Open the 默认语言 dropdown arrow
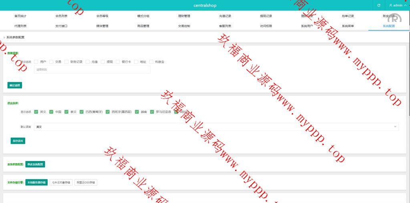Image resolution: width=410 pixels, height=203 pixels. tap(395, 127)
